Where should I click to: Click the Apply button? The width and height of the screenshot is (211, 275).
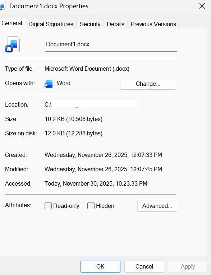[x=188, y=266]
